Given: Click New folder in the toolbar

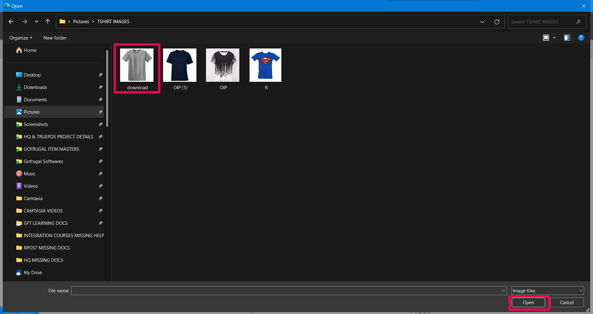Looking at the screenshot, I should (x=55, y=38).
